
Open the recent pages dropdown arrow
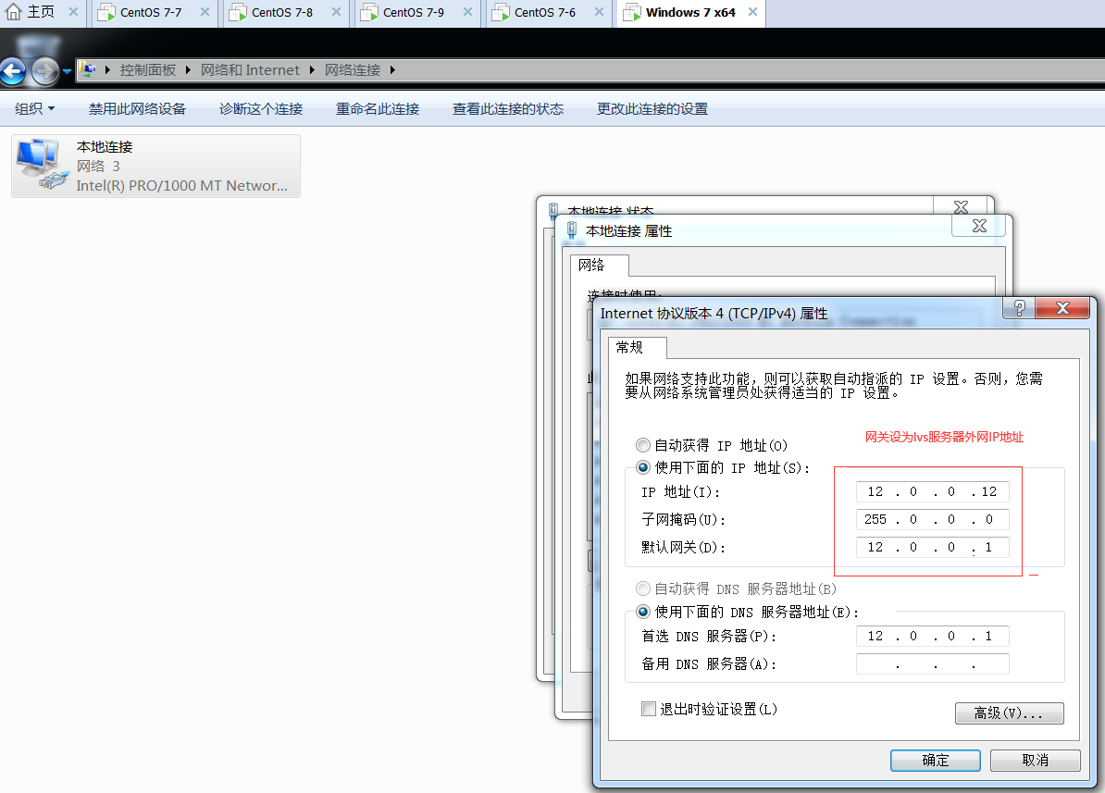67,71
